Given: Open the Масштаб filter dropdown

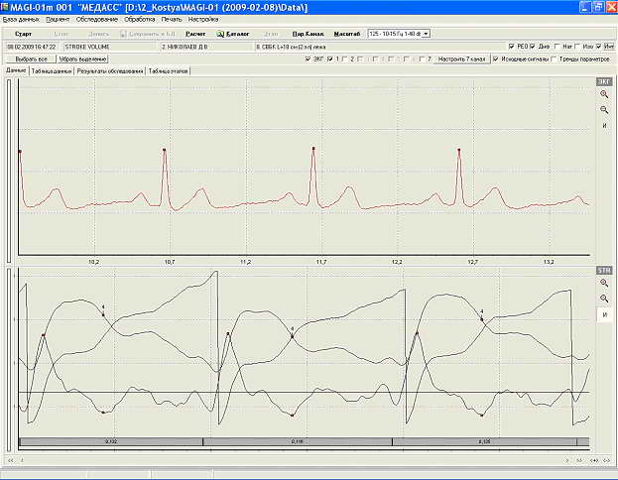Looking at the screenshot, I should (399, 33).
